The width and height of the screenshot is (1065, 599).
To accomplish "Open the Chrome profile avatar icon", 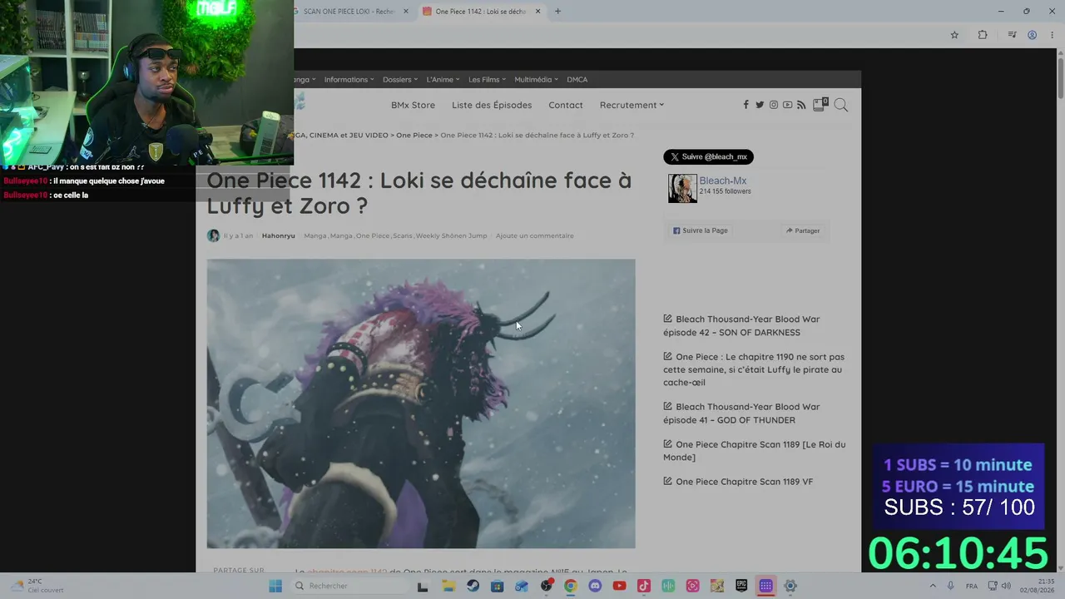I will click(1032, 35).
